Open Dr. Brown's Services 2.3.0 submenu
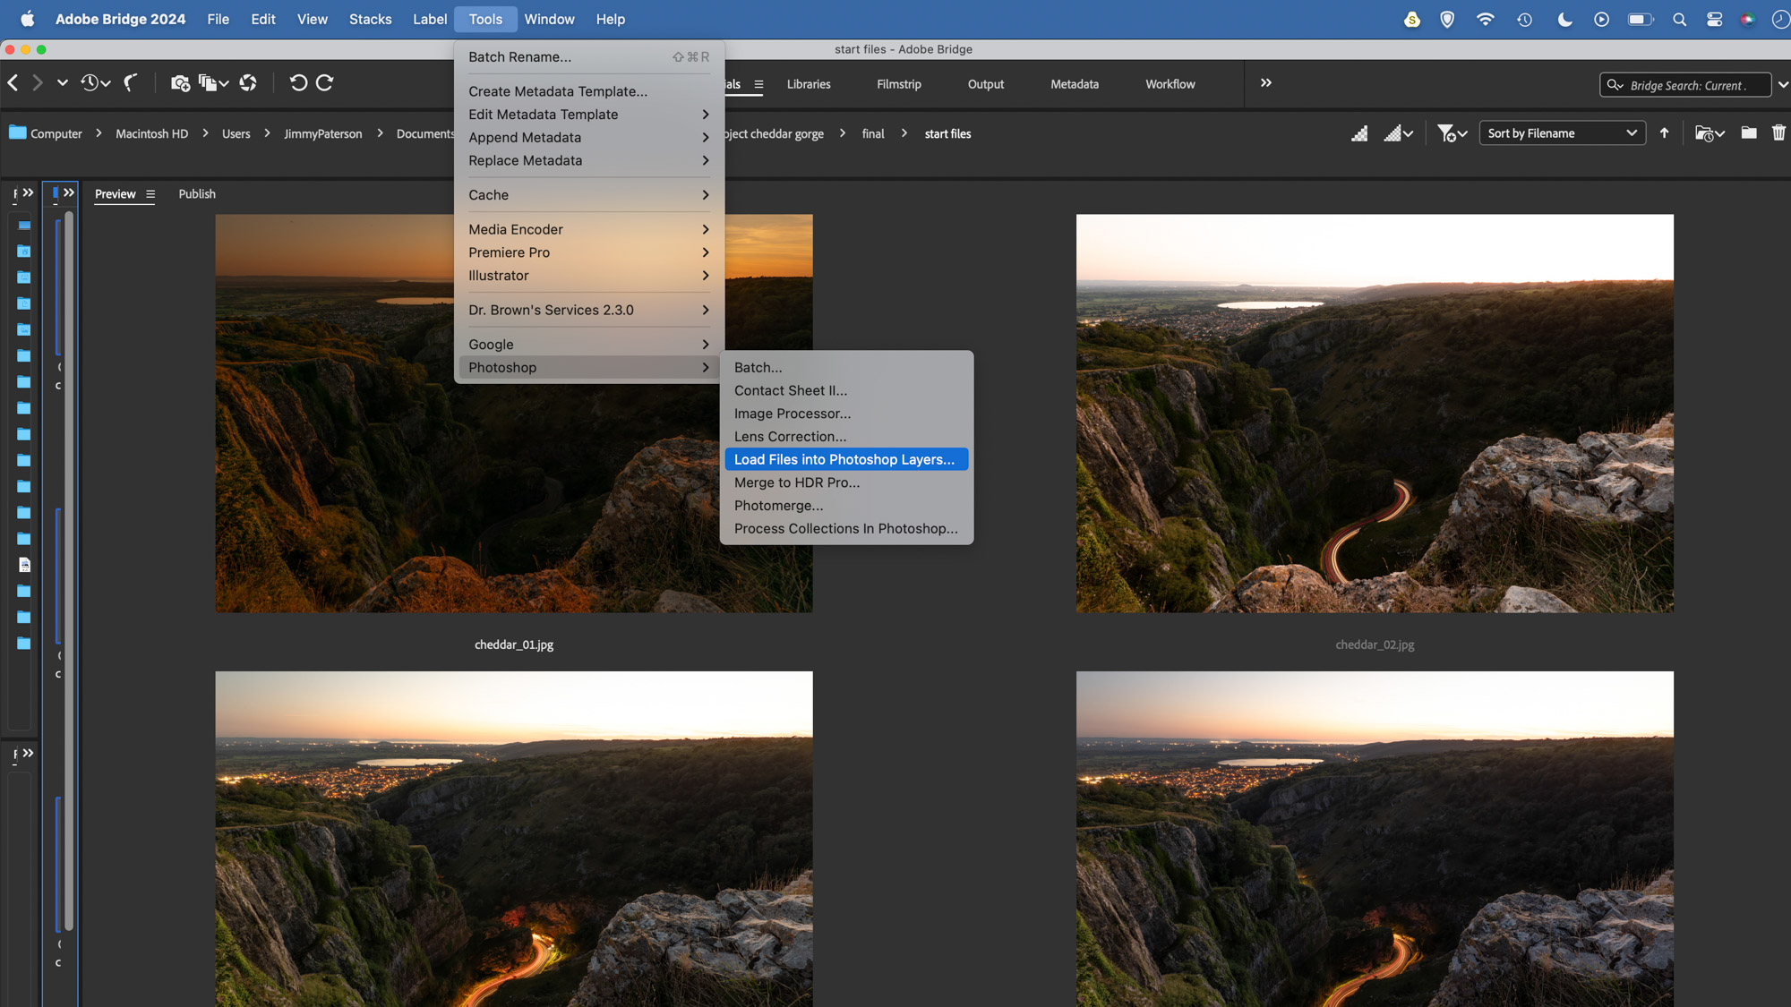This screenshot has height=1007, width=1791. click(x=588, y=311)
